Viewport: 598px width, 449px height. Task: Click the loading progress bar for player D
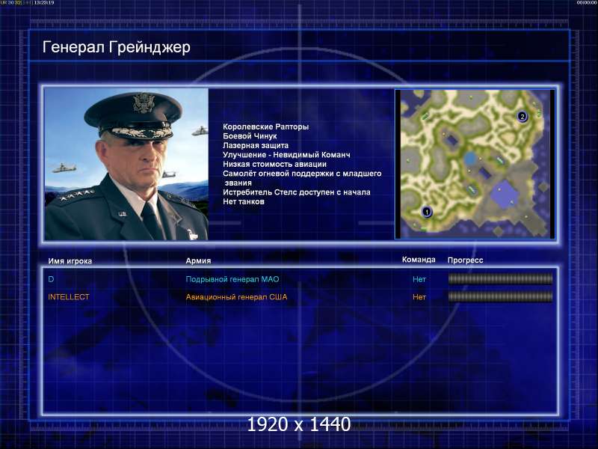pos(500,279)
